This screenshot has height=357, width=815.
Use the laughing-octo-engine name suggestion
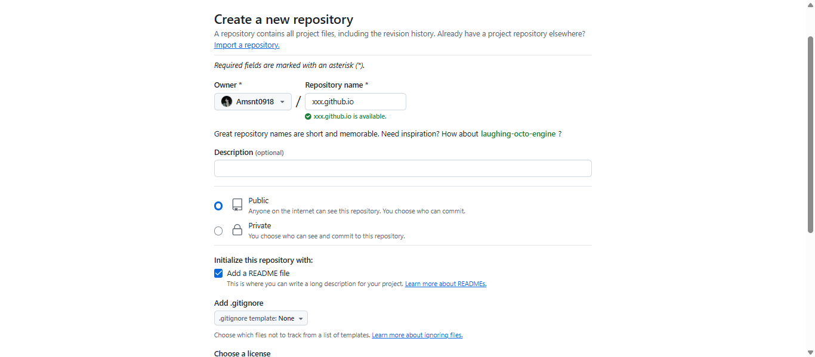point(518,134)
